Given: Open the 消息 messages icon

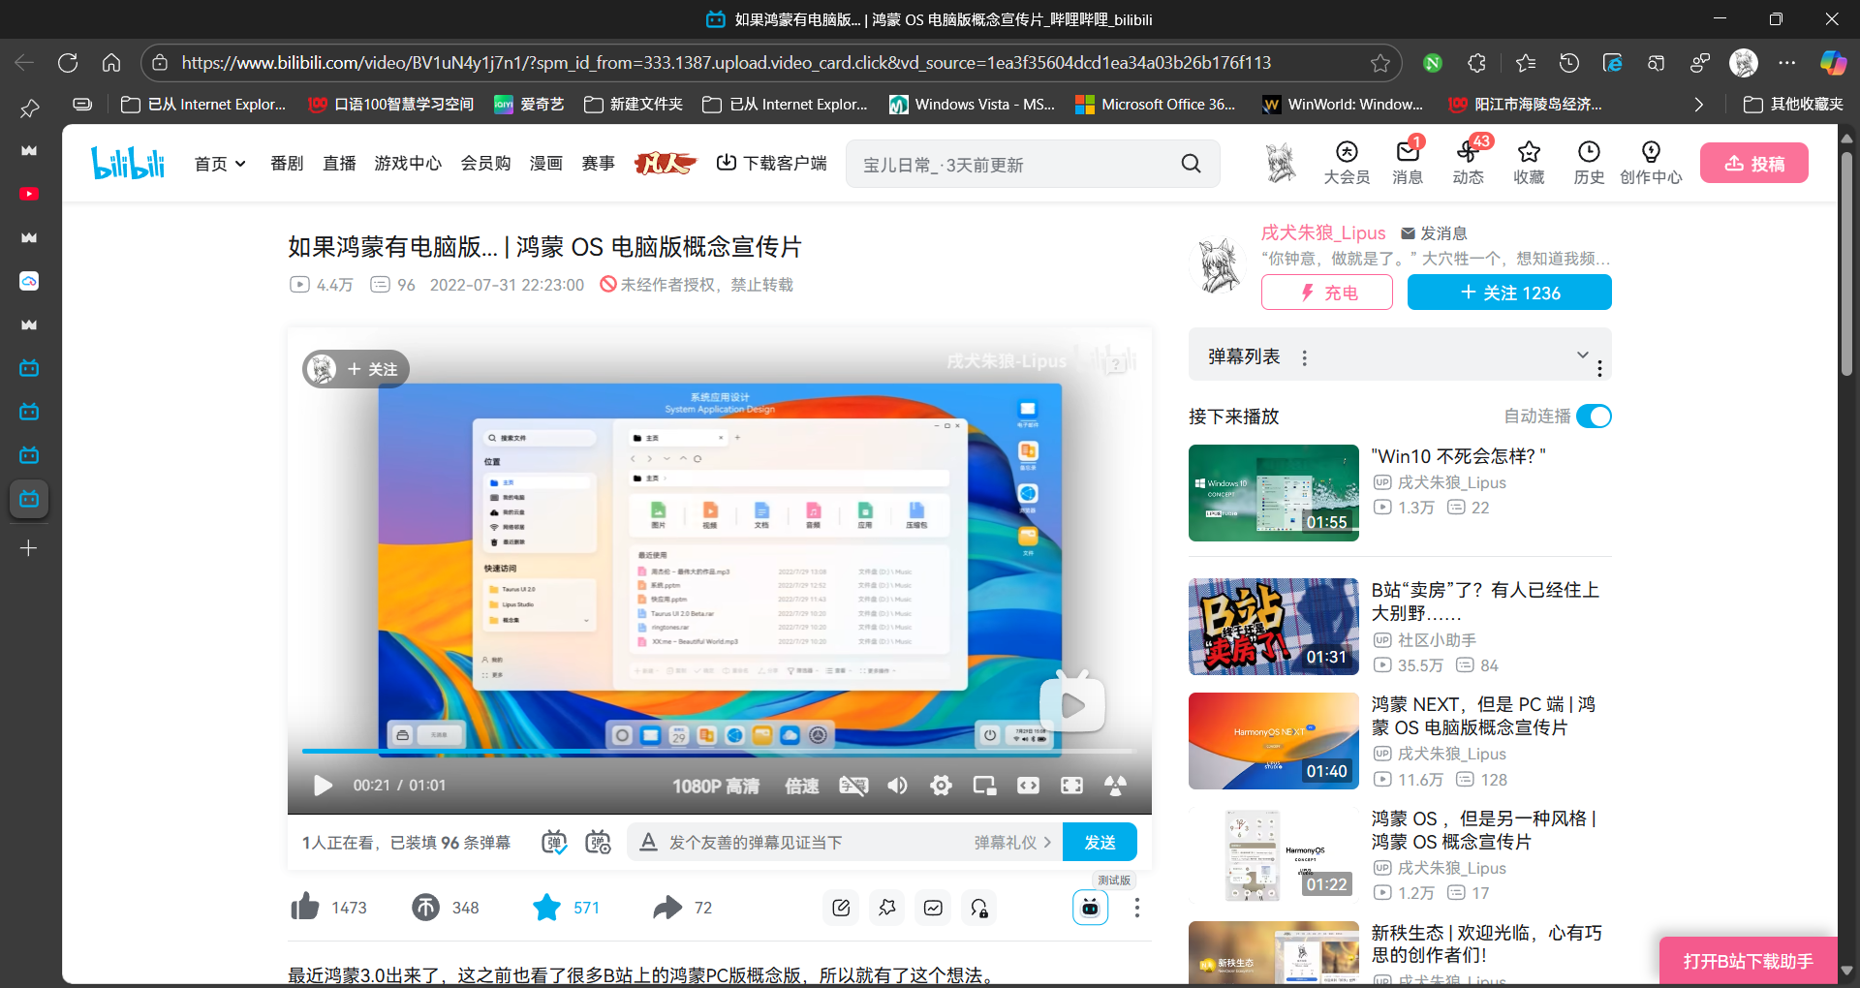Looking at the screenshot, I should pos(1408,163).
